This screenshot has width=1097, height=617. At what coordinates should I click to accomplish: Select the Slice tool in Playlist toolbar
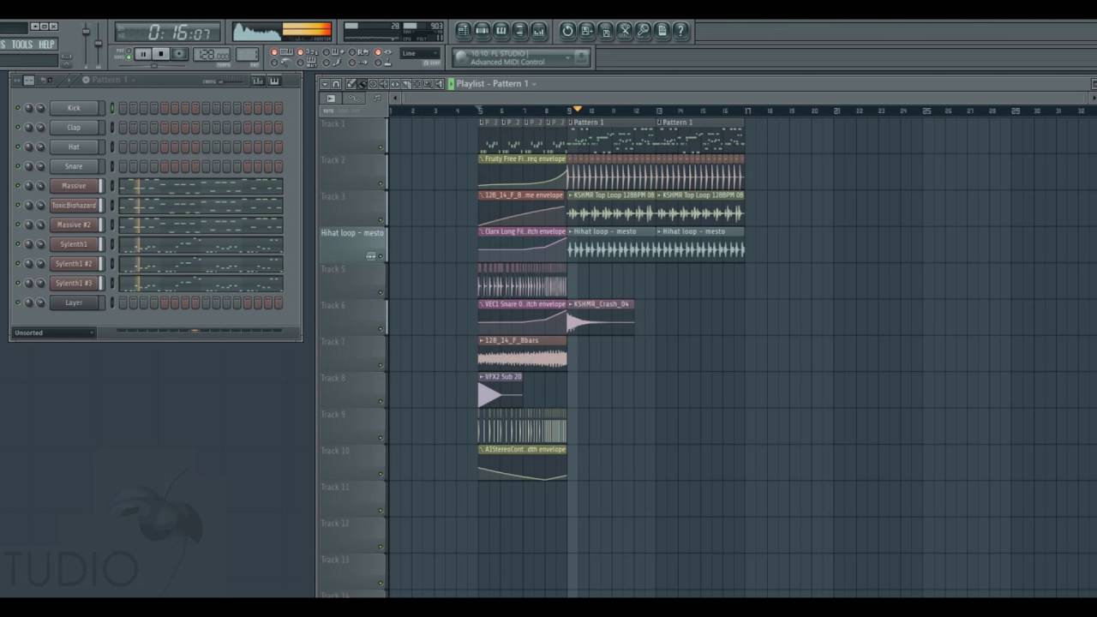(x=406, y=84)
